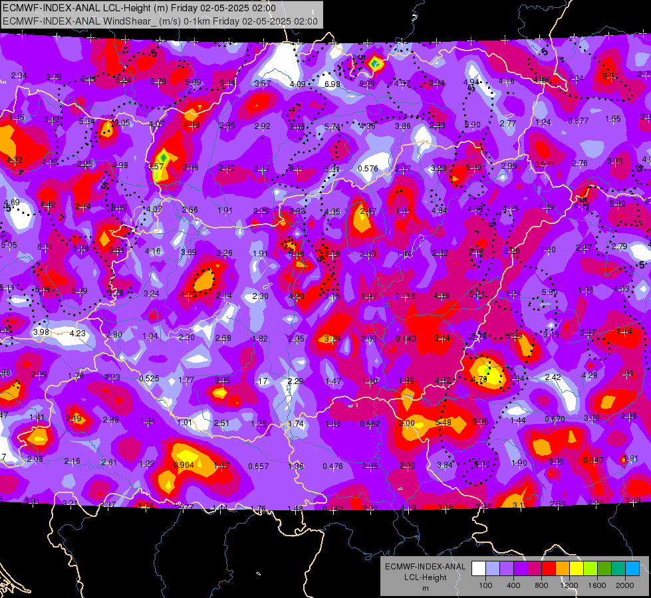651x598 pixels.
Task: Click the legend tick label 1200
Action: click(x=569, y=585)
